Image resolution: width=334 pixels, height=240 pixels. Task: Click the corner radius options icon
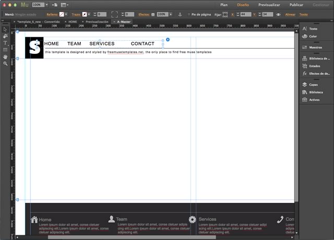coord(114,15)
